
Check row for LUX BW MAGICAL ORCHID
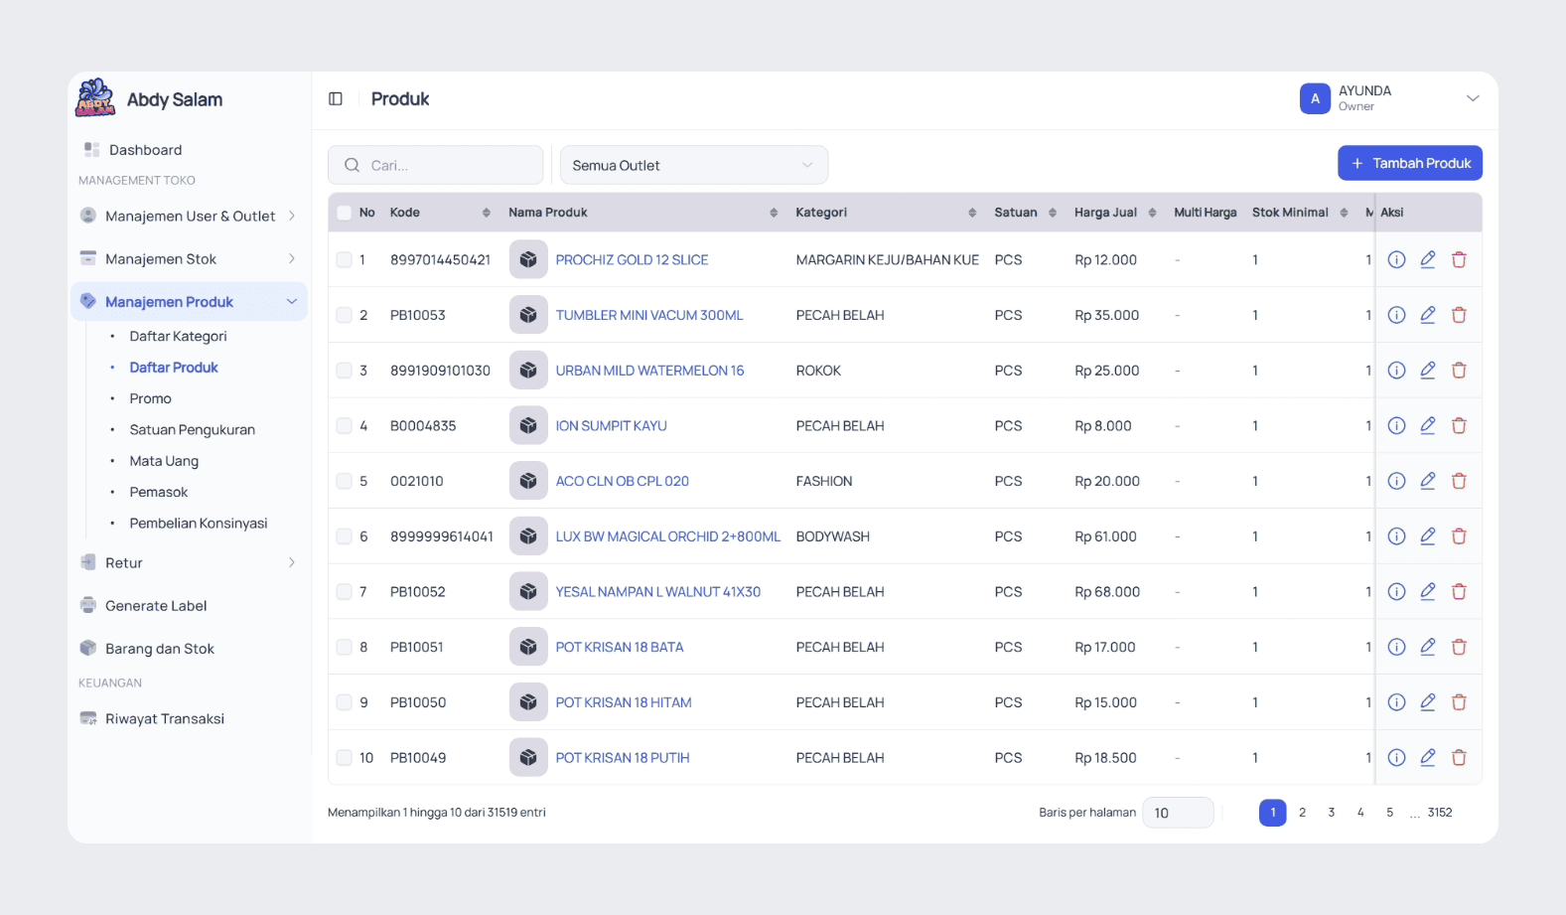(345, 536)
